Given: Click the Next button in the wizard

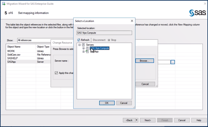Looking at the screenshot, I should point(148,120).
